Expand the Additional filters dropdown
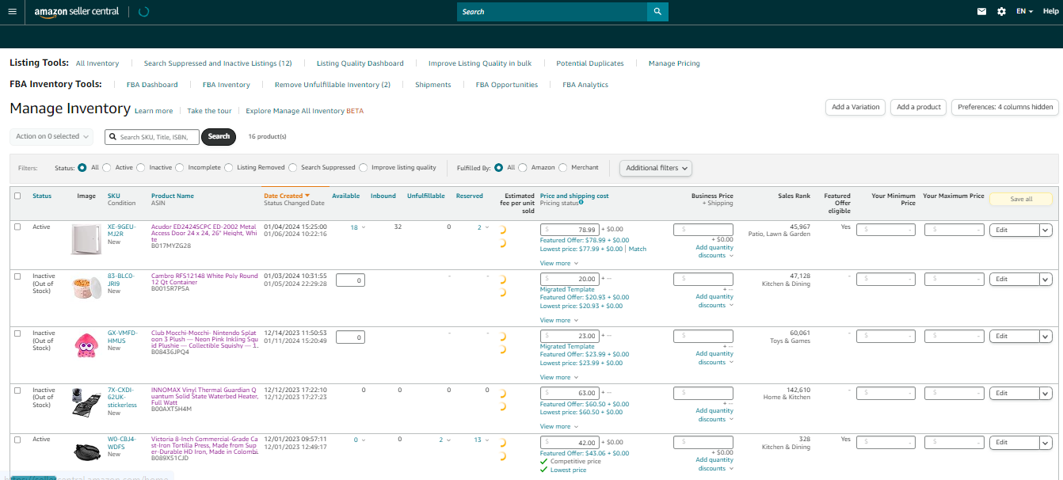The height and width of the screenshot is (480, 1063). click(656, 168)
